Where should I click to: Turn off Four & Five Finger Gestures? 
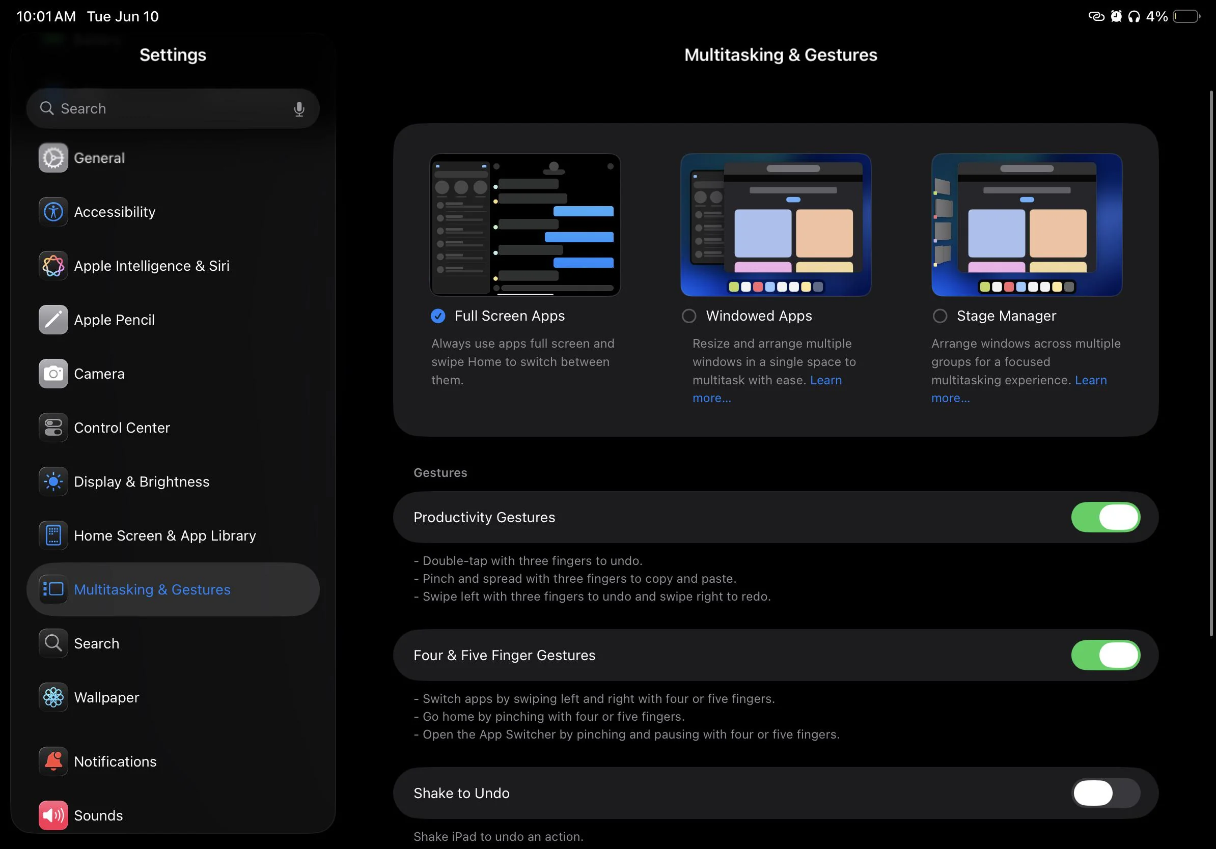(1107, 655)
